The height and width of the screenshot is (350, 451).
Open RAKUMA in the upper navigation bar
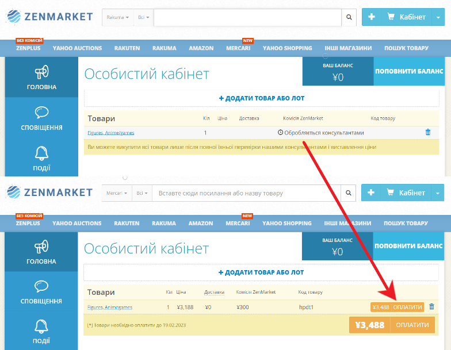point(165,48)
